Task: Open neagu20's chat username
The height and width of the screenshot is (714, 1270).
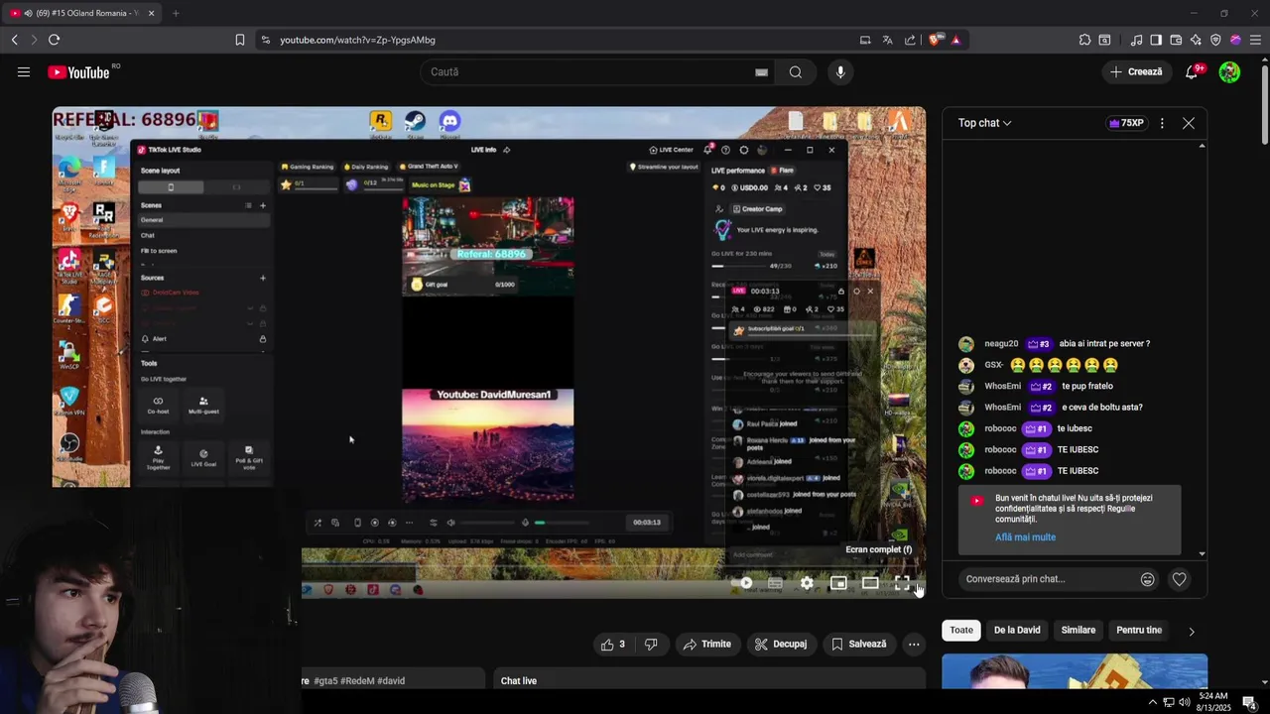Action: 1001,344
